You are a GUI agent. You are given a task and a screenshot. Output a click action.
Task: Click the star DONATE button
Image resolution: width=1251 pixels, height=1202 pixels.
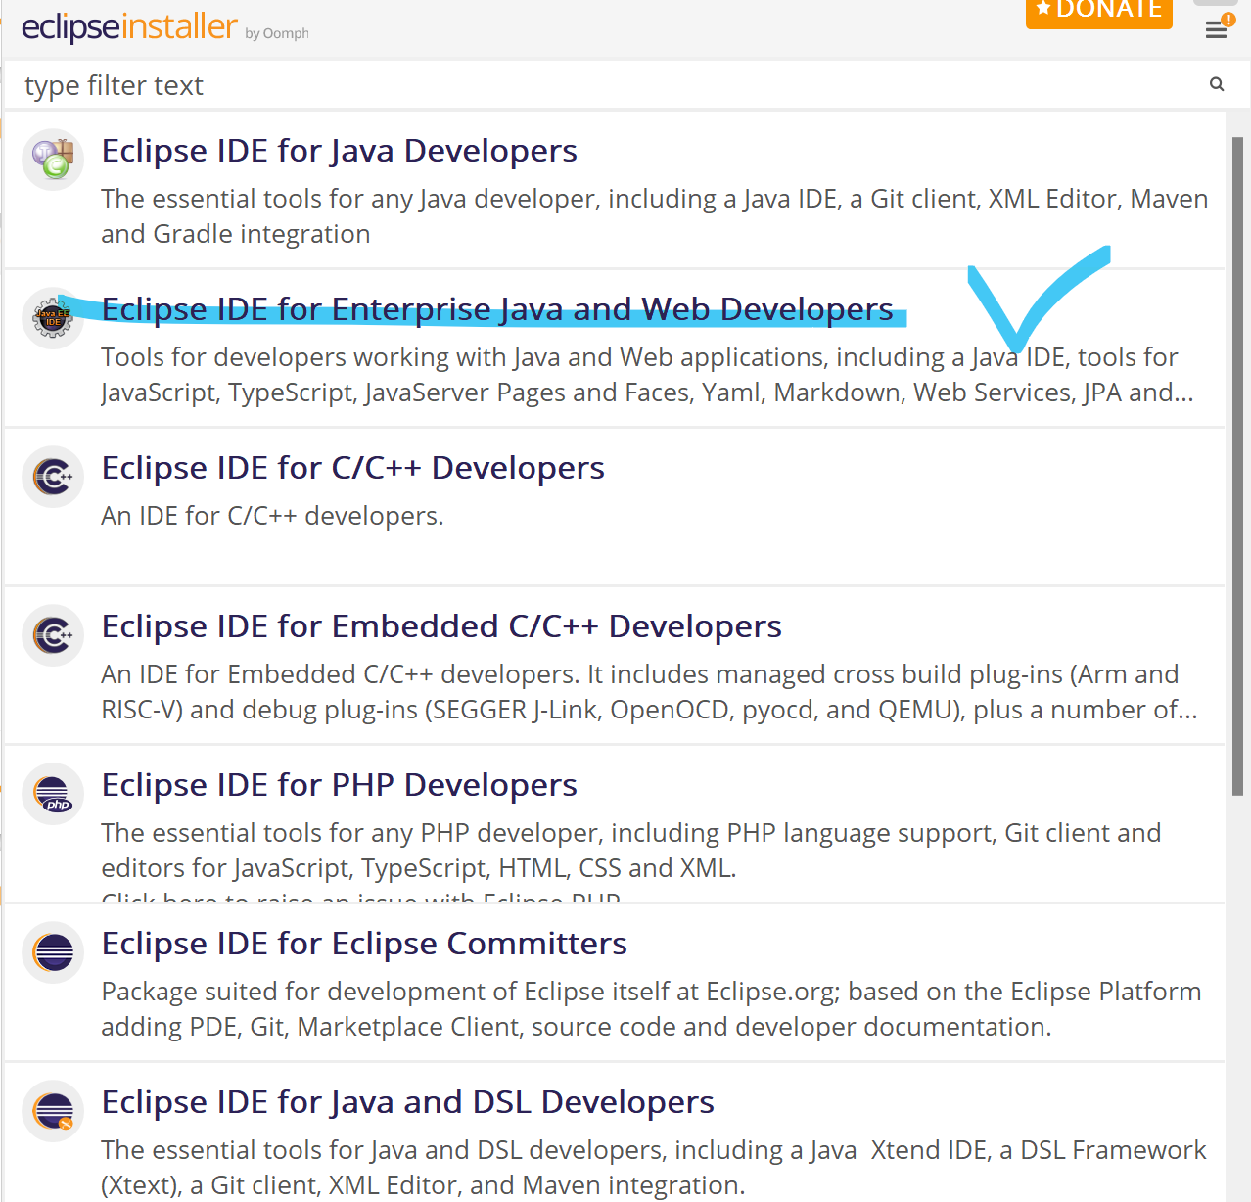pyautogui.click(x=1099, y=12)
